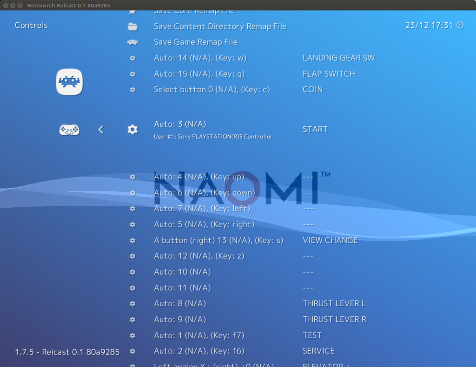Screen dimensions: 476x367
Task: Click gear icon for Select button 0 row
Action: [x=132, y=90]
